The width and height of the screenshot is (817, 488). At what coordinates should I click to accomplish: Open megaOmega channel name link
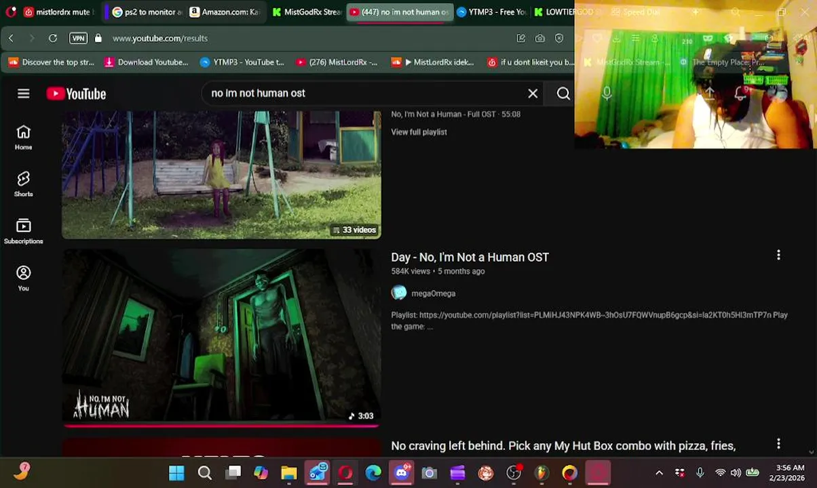[x=433, y=293]
